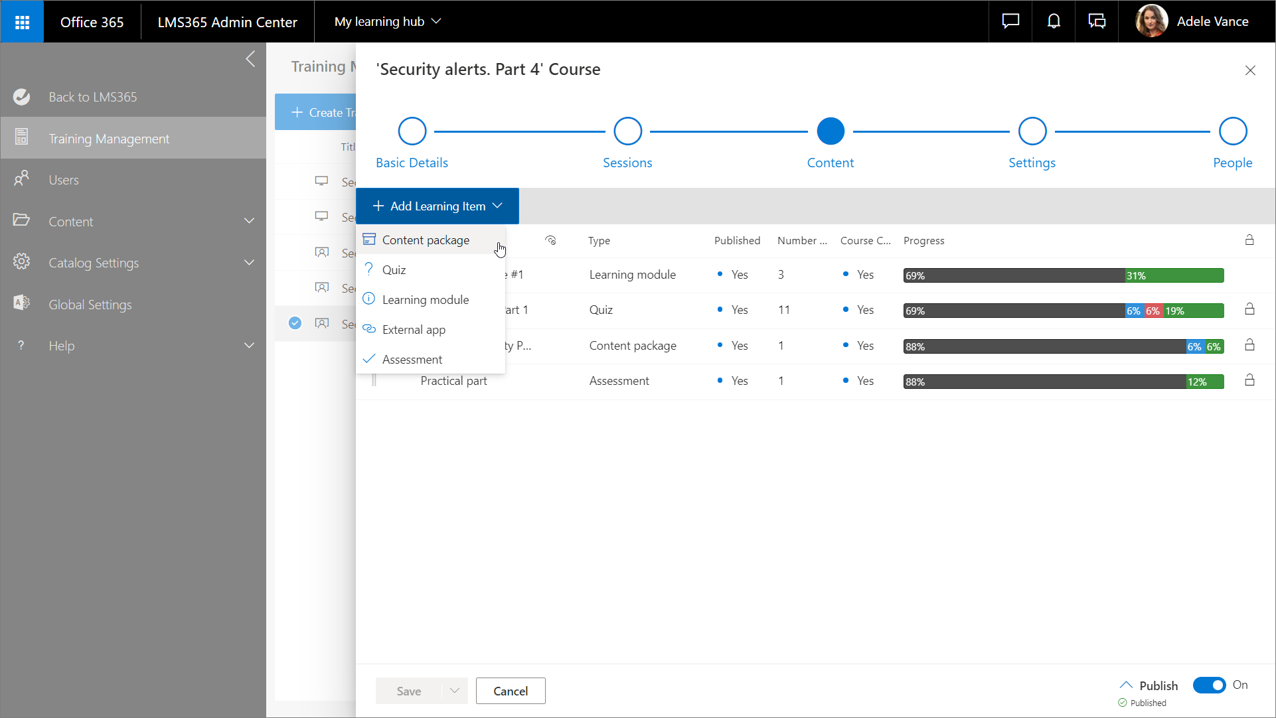Open the Office 365 app launcher waffle
This screenshot has width=1276, height=718.
click(x=22, y=22)
